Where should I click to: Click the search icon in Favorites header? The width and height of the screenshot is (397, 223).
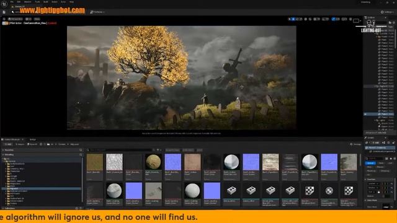[x=81, y=150]
